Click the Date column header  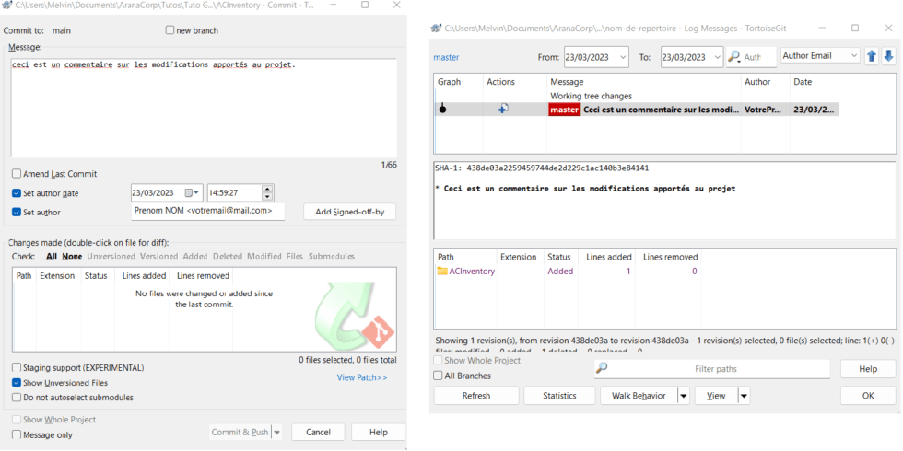(803, 82)
